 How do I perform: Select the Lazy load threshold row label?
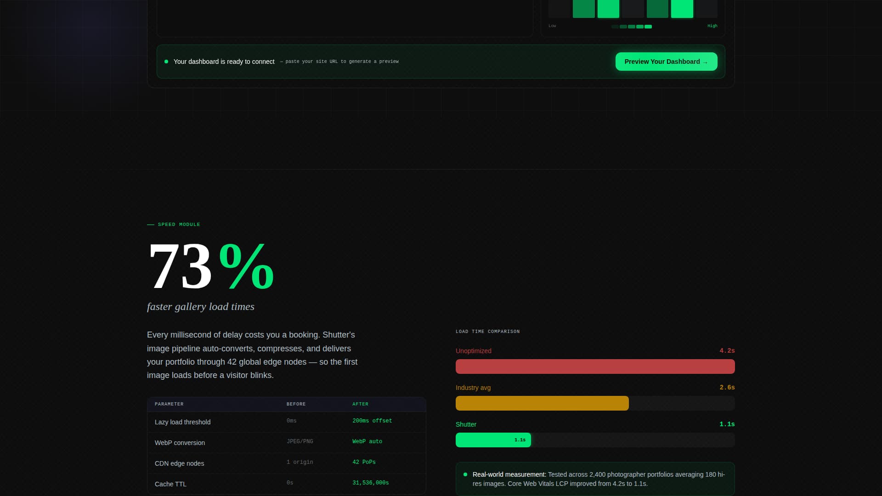[182, 422]
